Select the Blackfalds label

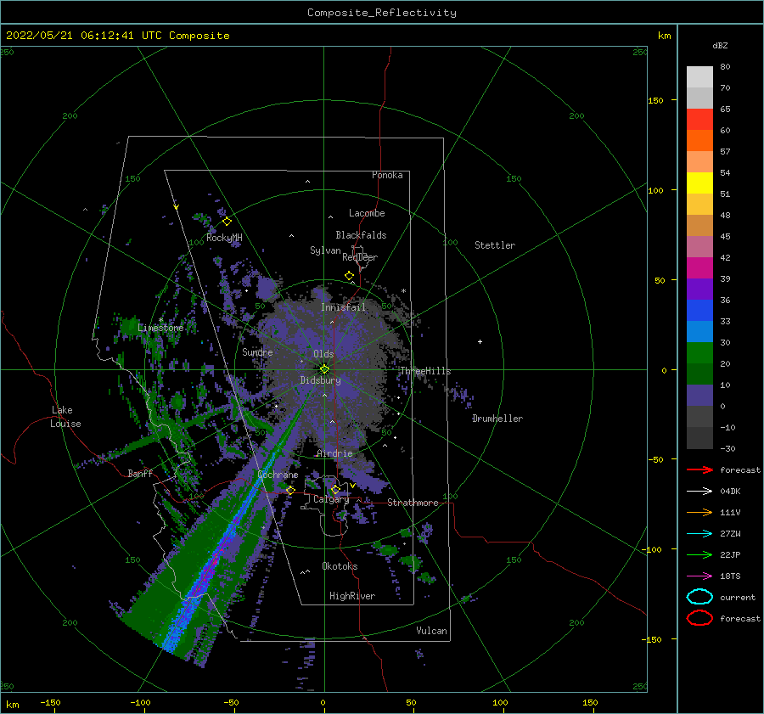361,235
